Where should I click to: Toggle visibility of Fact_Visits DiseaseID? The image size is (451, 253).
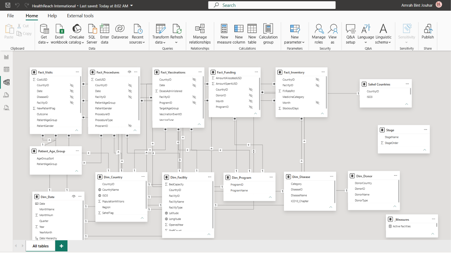tap(72, 97)
